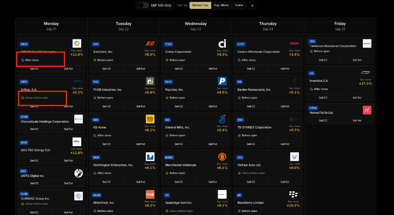The image size is (394, 215).
Task: Click Sell CC under Tamboran Resources
Action: pos(323,60)
